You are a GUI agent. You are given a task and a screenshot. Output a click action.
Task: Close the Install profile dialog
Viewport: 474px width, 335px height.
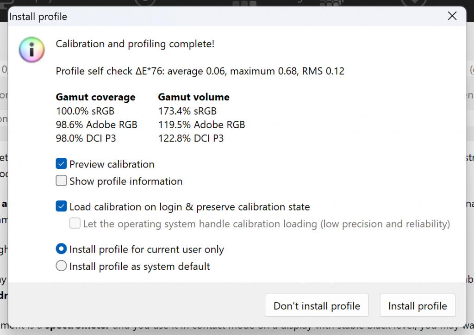pos(452,16)
